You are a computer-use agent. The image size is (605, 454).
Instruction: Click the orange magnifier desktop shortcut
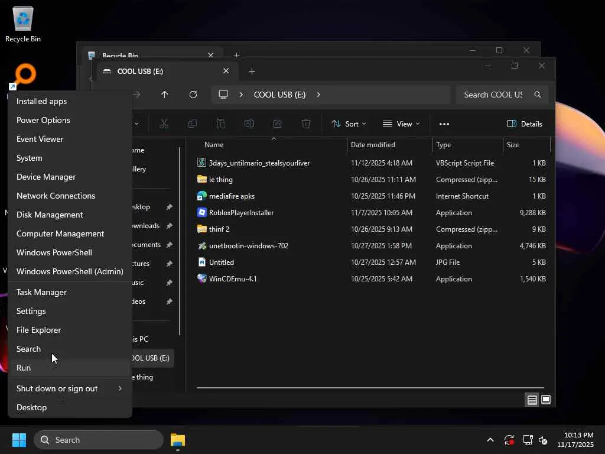point(23,75)
